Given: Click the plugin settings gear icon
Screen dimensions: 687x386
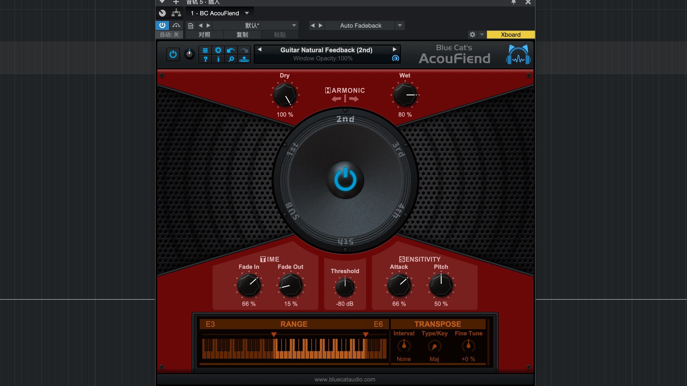Looking at the screenshot, I should 218,50.
